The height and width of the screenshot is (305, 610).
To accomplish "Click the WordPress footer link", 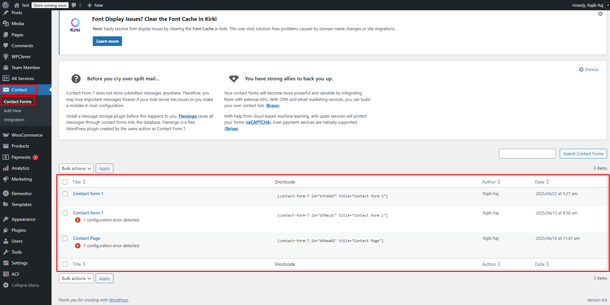I will [x=119, y=300].
